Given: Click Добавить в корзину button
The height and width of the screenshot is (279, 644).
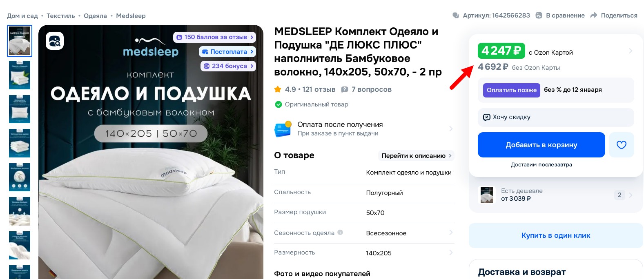Looking at the screenshot, I should click(x=541, y=145).
